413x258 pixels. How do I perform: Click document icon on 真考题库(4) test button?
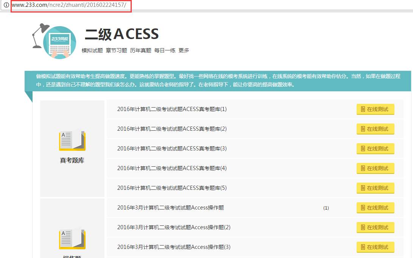[x=363, y=168]
